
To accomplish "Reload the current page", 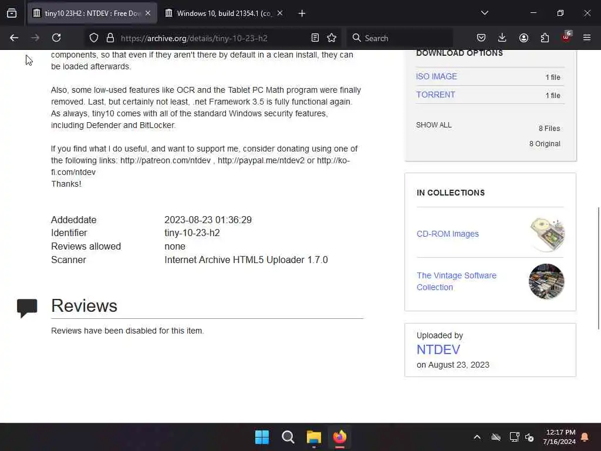I will (56, 38).
